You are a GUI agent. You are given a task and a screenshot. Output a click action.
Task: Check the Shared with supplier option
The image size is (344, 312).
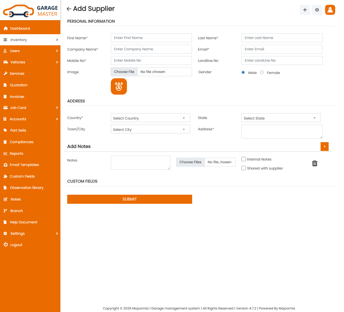point(244,168)
